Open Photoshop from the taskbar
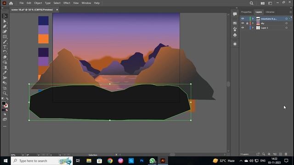Screen dimensions: 294x165 [142, 161]
